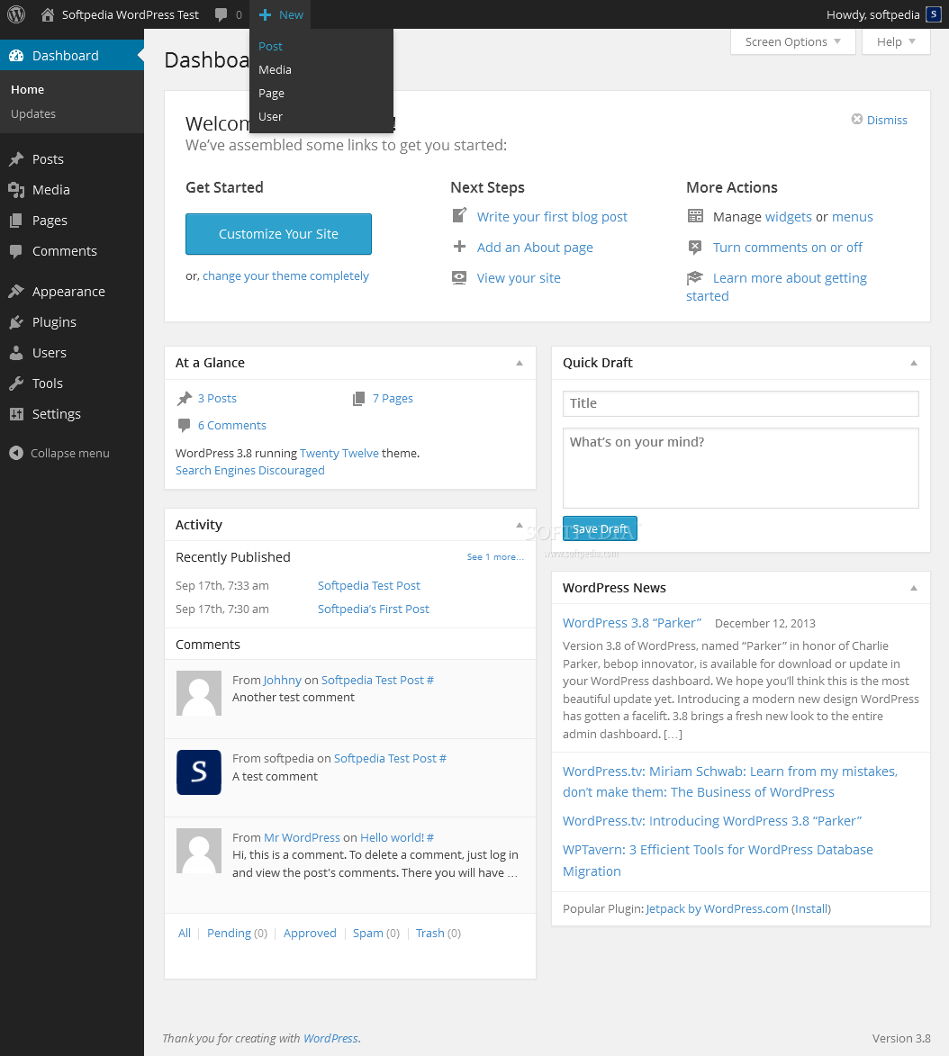Focus the What's on your mind textarea

(740, 468)
